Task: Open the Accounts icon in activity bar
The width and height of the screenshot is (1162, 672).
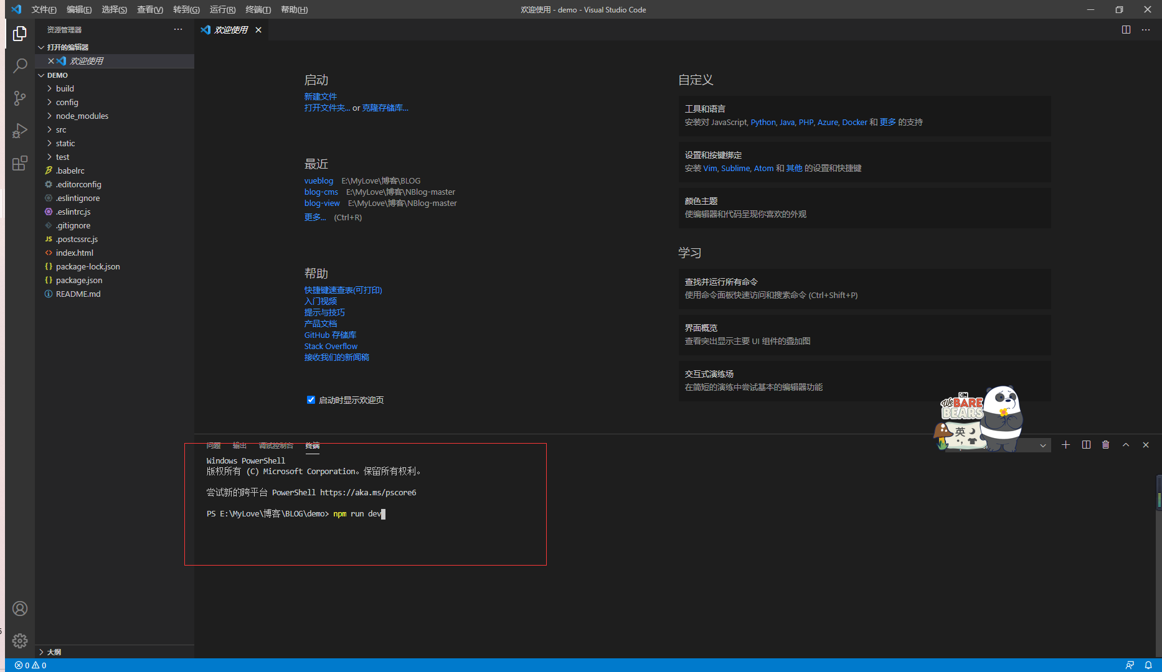Action: pyautogui.click(x=20, y=609)
